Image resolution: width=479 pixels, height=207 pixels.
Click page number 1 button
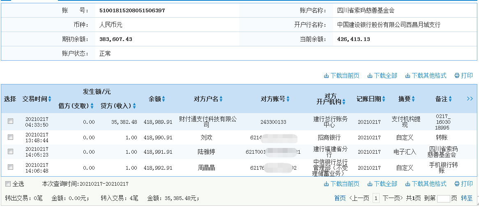click(x=376, y=198)
